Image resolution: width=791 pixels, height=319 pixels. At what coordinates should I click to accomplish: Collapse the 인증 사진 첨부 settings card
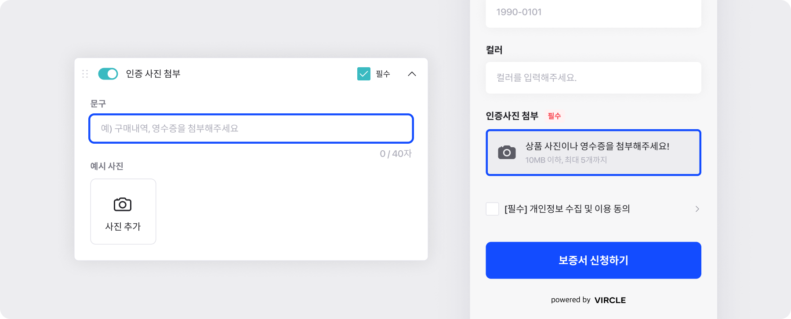tap(412, 74)
